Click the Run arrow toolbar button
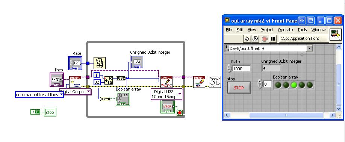Screen dimensions: 345x142 click(247, 39)
